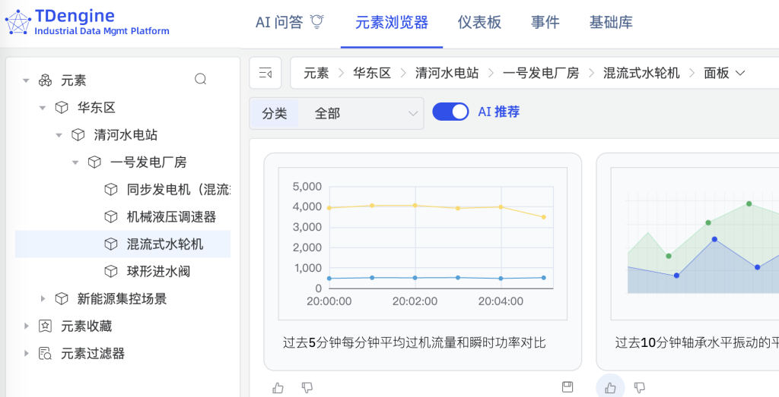
Task: Collapse the 华东区 tree arrow
Action: (x=43, y=108)
